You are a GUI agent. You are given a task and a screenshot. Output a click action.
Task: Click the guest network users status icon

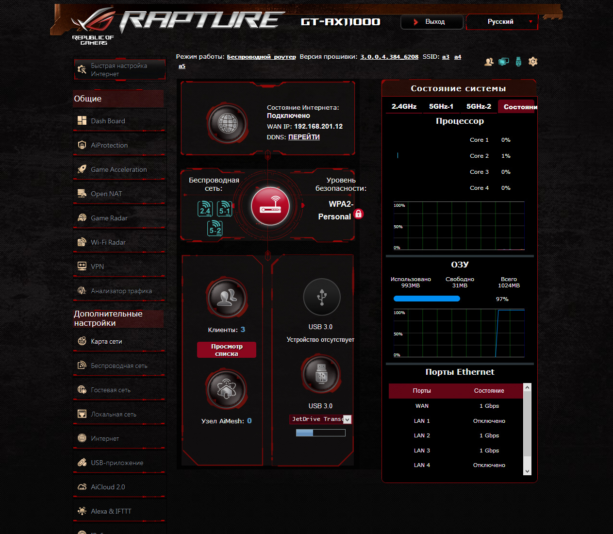coord(489,62)
